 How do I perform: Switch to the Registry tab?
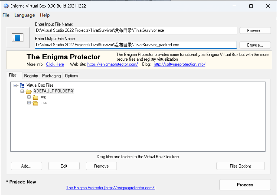pyautogui.click(x=31, y=76)
